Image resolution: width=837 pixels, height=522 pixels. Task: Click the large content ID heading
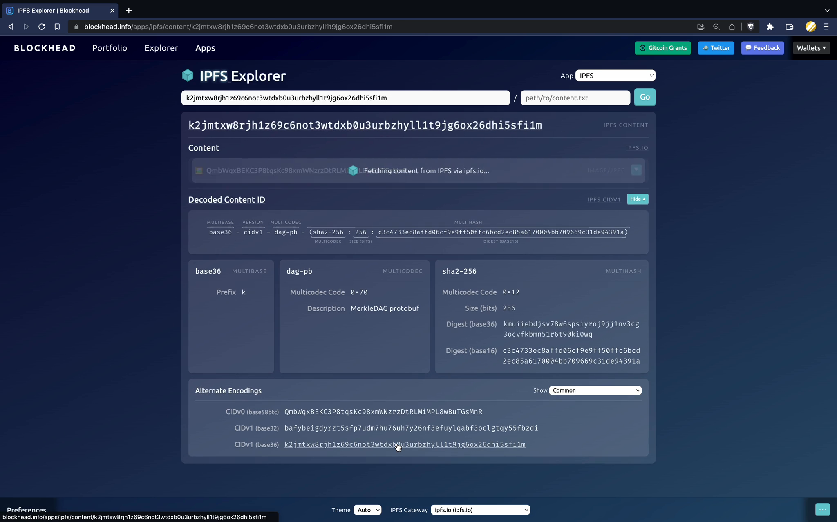tap(365, 125)
